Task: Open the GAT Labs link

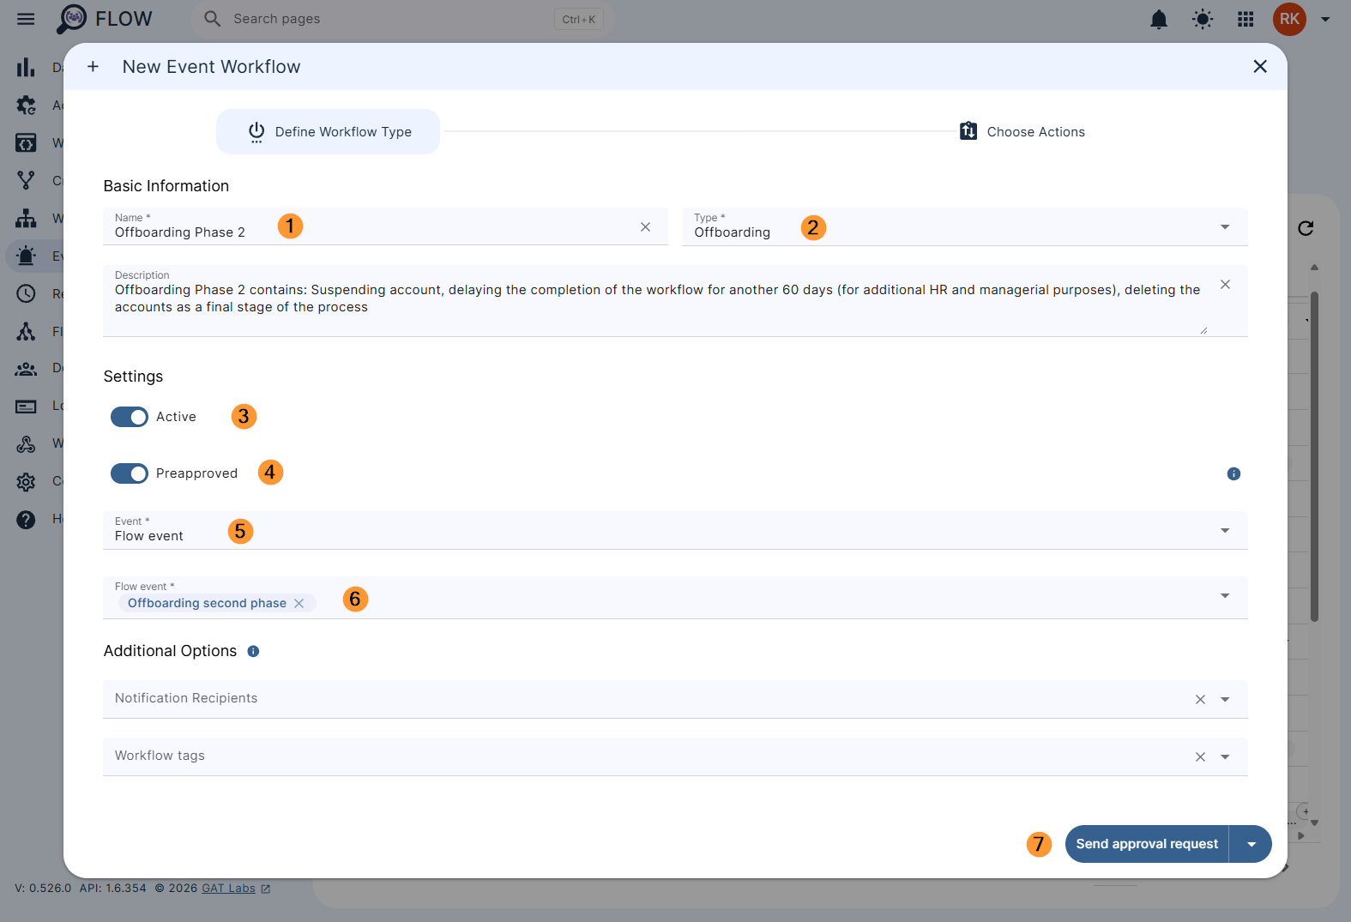Action: click(235, 888)
